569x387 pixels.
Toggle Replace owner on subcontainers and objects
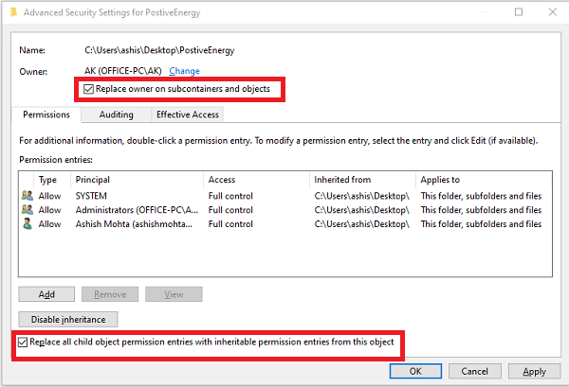click(x=89, y=89)
